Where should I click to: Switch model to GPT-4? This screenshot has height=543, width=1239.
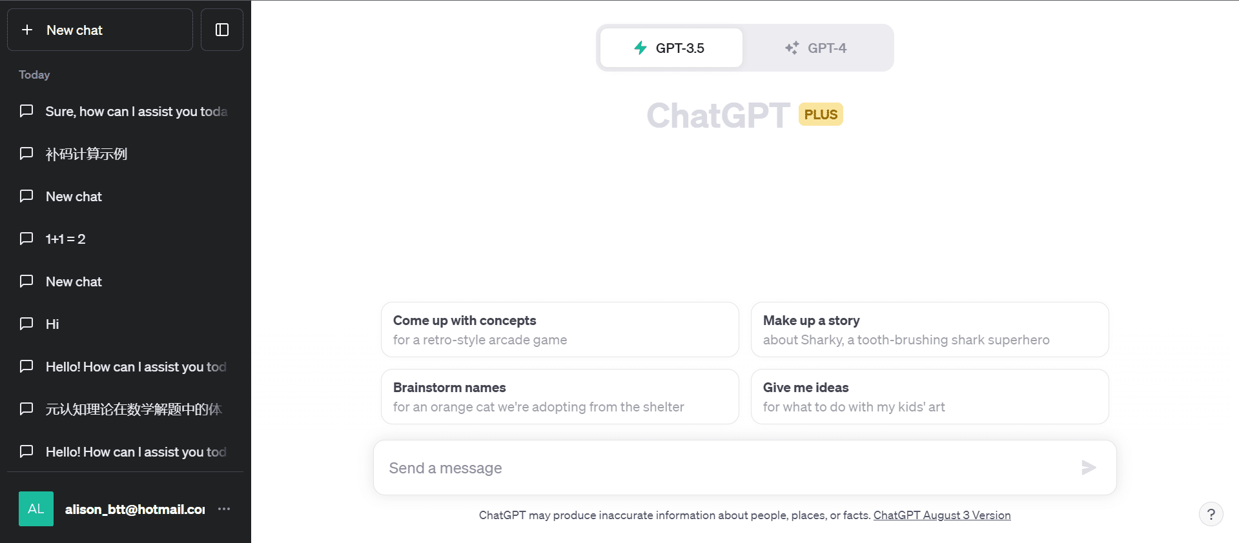(816, 48)
